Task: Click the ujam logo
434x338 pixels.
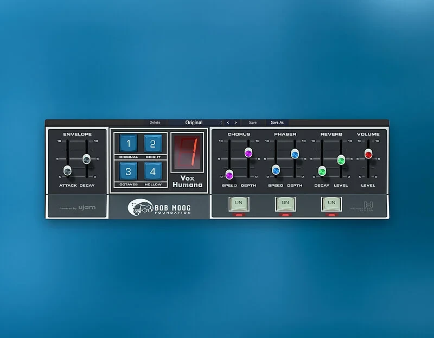Action: pos(86,207)
